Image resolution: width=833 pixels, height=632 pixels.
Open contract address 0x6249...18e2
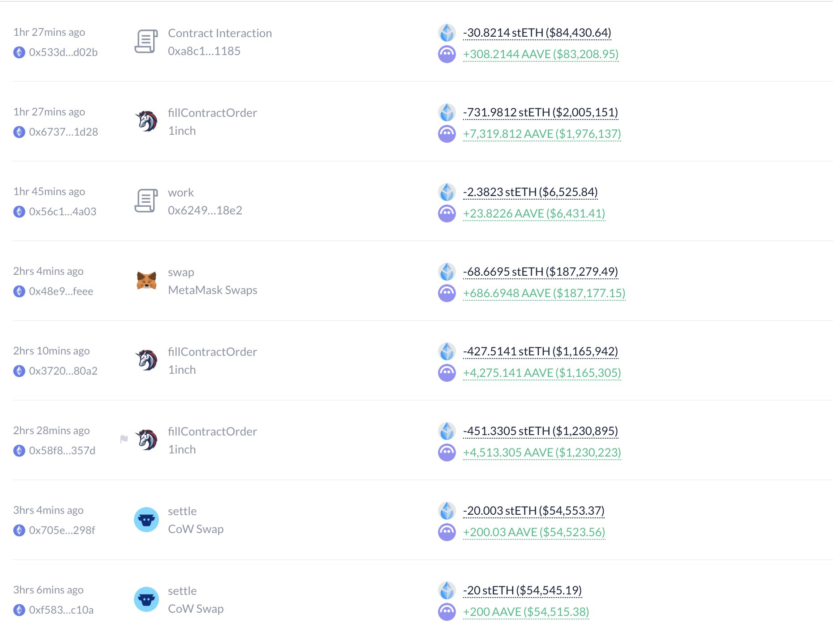pos(205,210)
